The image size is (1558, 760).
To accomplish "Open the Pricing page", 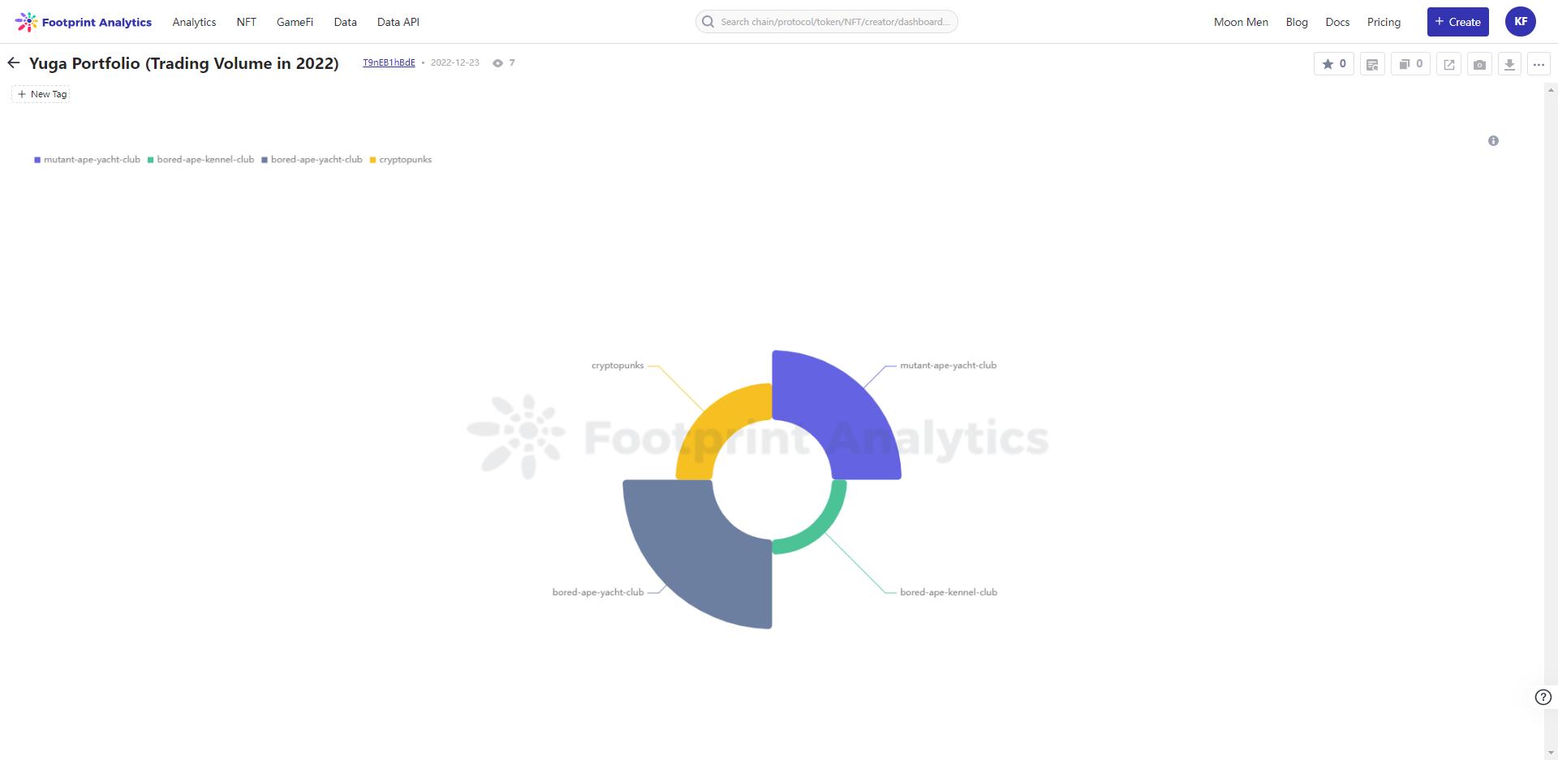I will click(x=1384, y=22).
